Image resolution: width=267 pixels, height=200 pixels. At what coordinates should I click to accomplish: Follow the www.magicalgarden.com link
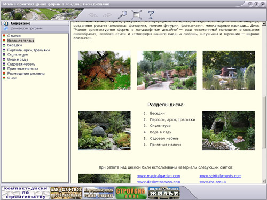[x=159, y=176]
